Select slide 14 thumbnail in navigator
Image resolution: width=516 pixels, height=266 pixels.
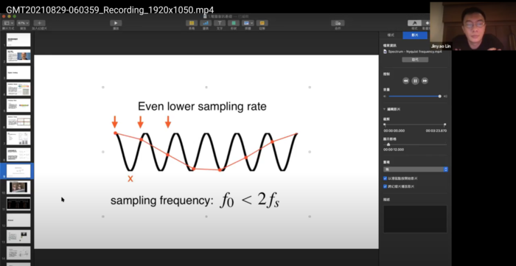(x=18, y=253)
